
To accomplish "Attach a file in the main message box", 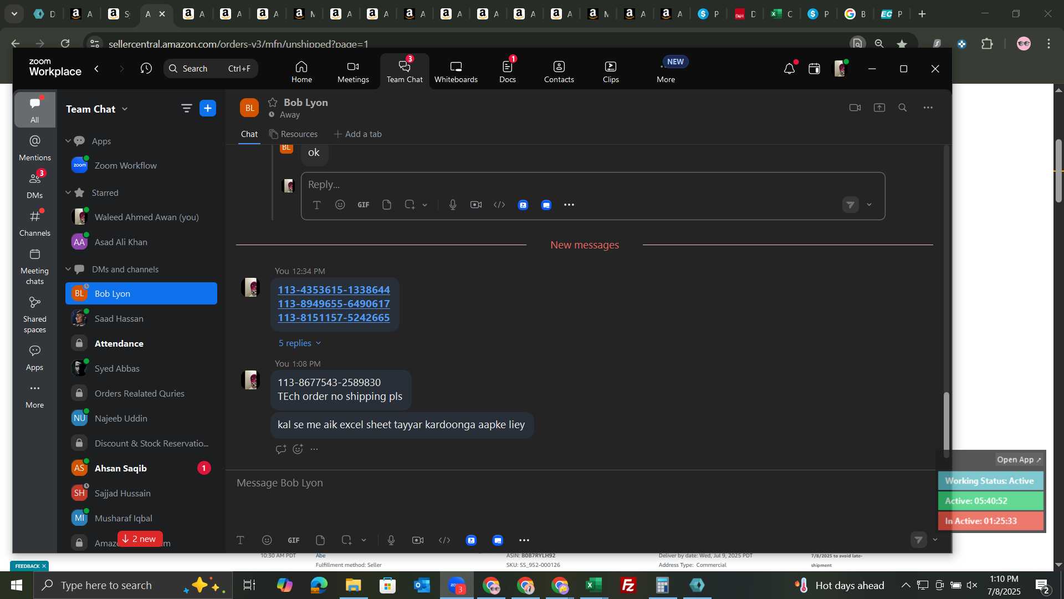I will click(320, 540).
